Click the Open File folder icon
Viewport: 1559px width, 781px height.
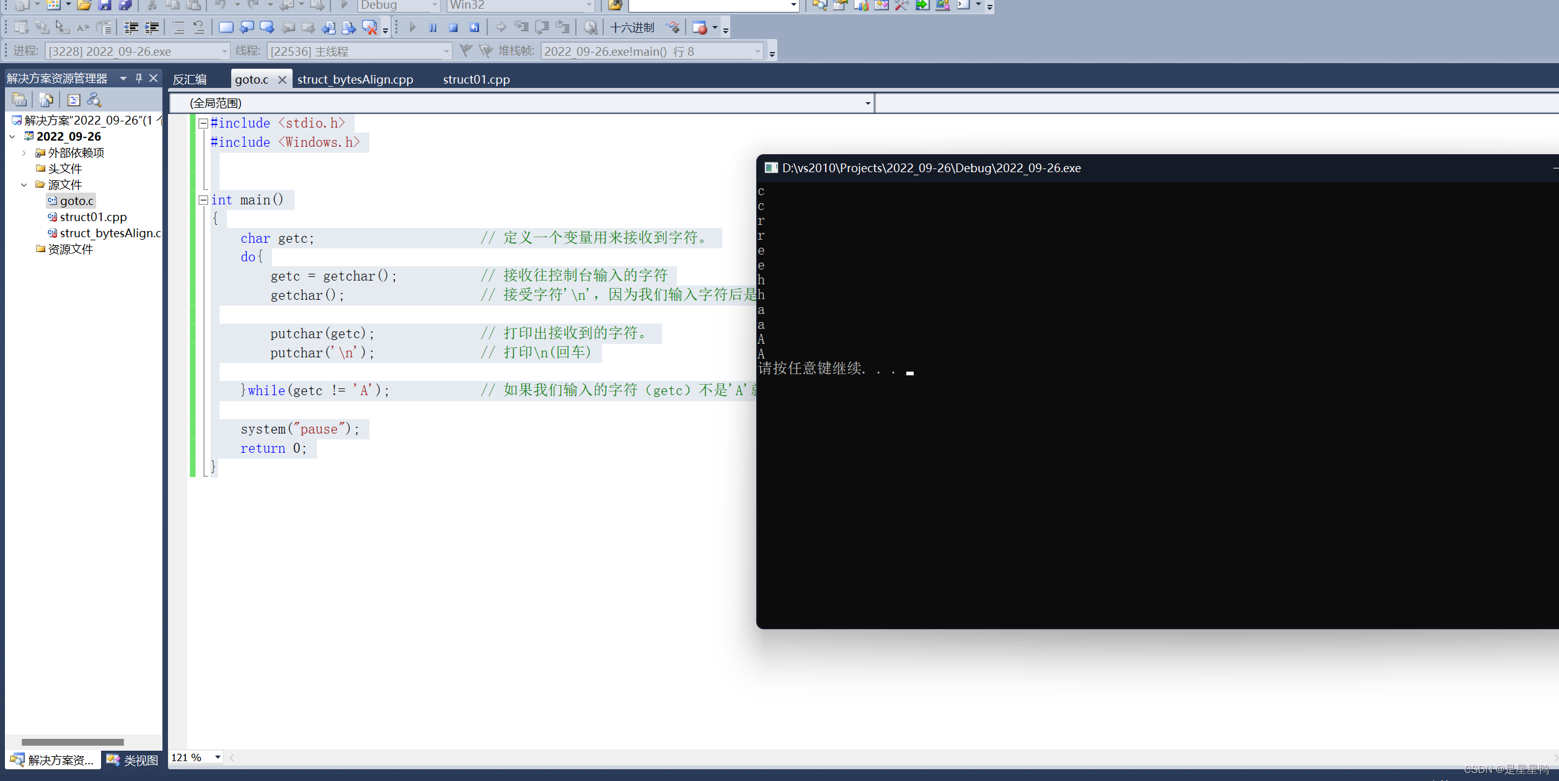pos(84,5)
